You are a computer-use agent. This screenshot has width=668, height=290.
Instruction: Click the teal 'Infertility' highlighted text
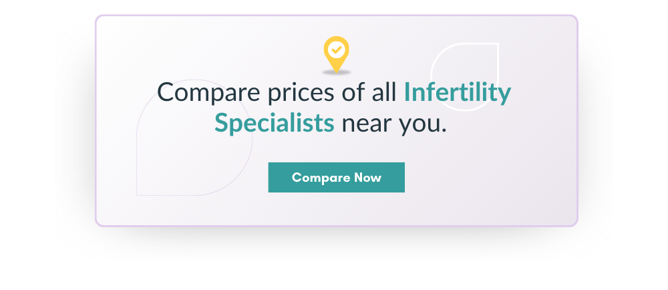[x=457, y=92]
